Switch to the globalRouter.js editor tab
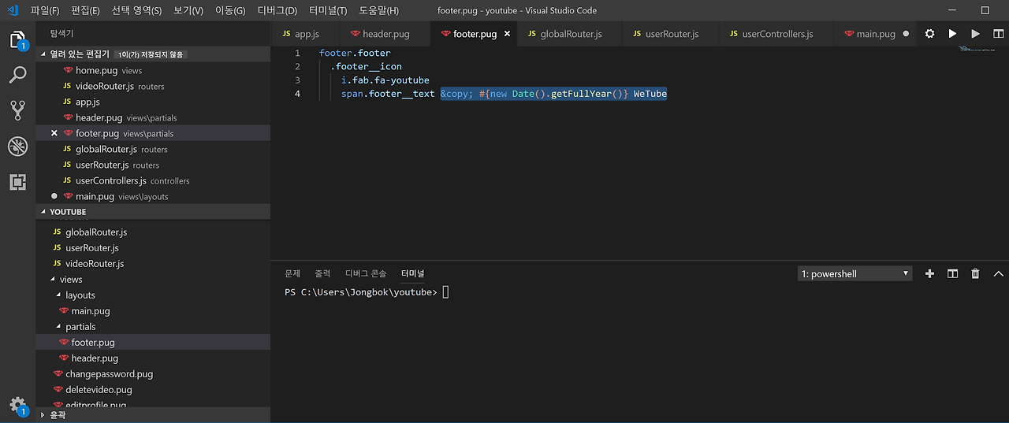This screenshot has width=1009, height=423. (x=570, y=34)
